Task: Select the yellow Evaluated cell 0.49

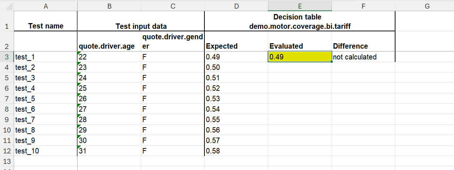Action: click(x=300, y=57)
